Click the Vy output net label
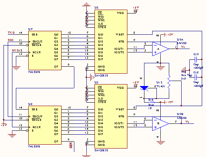 [187, 122]
